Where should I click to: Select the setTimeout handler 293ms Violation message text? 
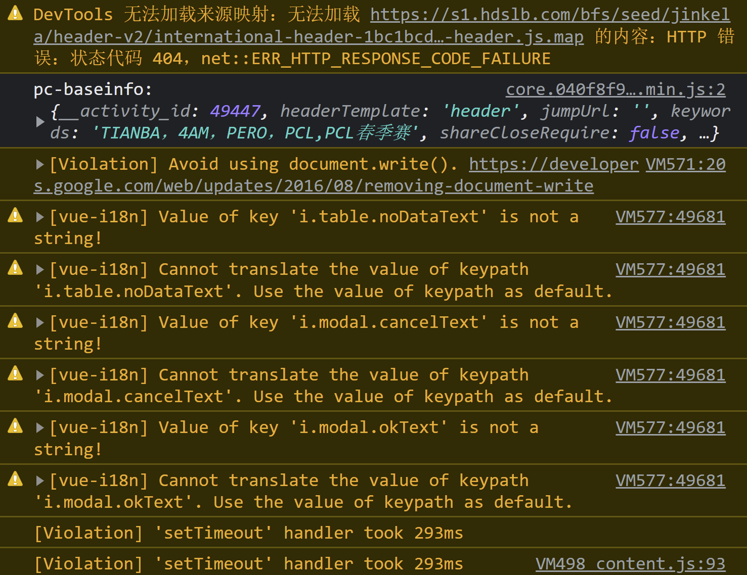pyautogui.click(x=248, y=532)
